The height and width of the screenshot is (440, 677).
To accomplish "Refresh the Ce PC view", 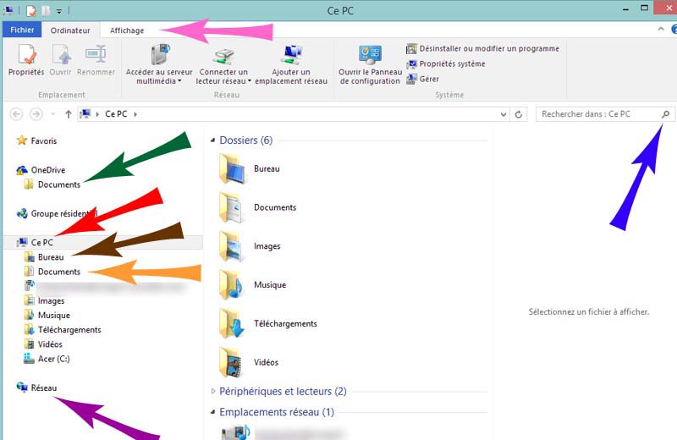I will tap(519, 114).
